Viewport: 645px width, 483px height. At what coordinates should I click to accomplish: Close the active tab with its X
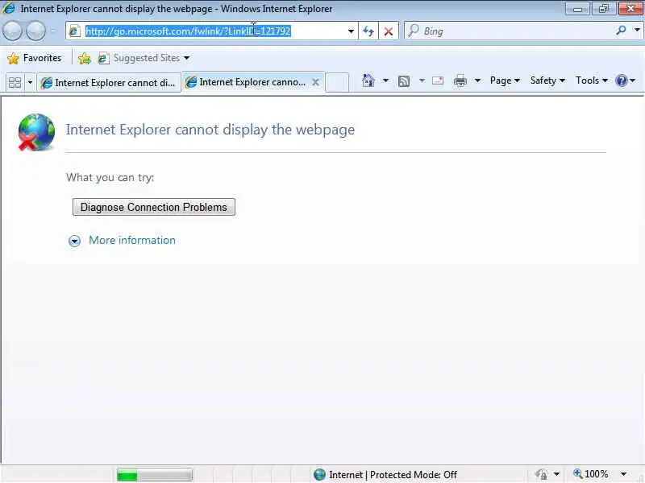(x=315, y=82)
